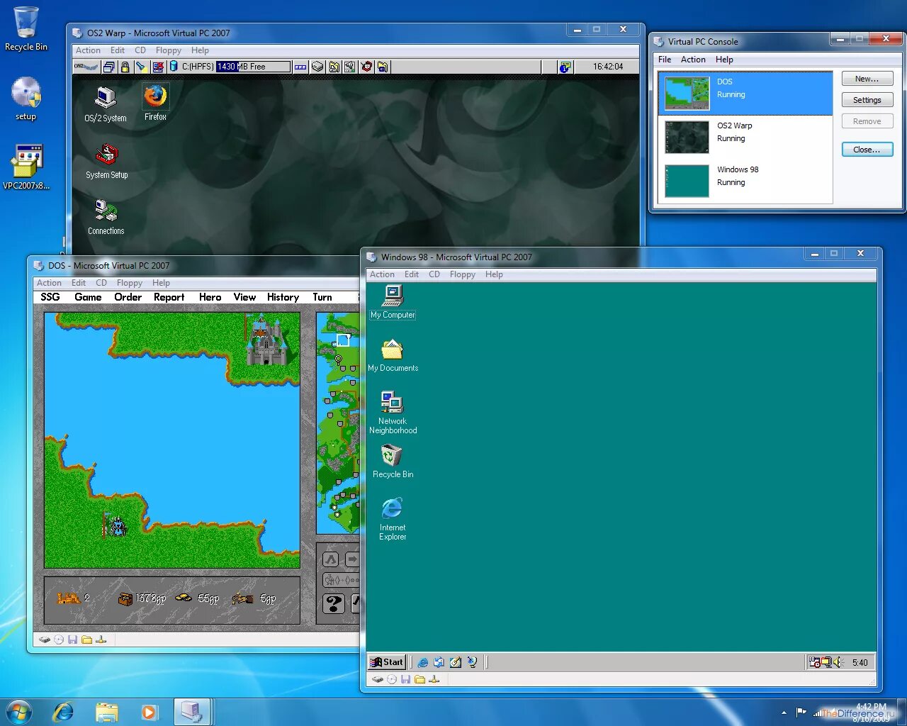907x726 pixels.
Task: Click the drive tray icon in OS/2 WarpCenter
Action: tap(317, 67)
